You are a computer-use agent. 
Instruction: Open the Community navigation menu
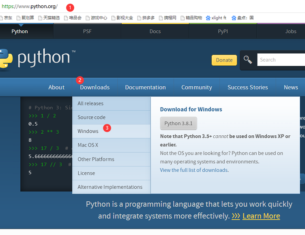[197, 87]
